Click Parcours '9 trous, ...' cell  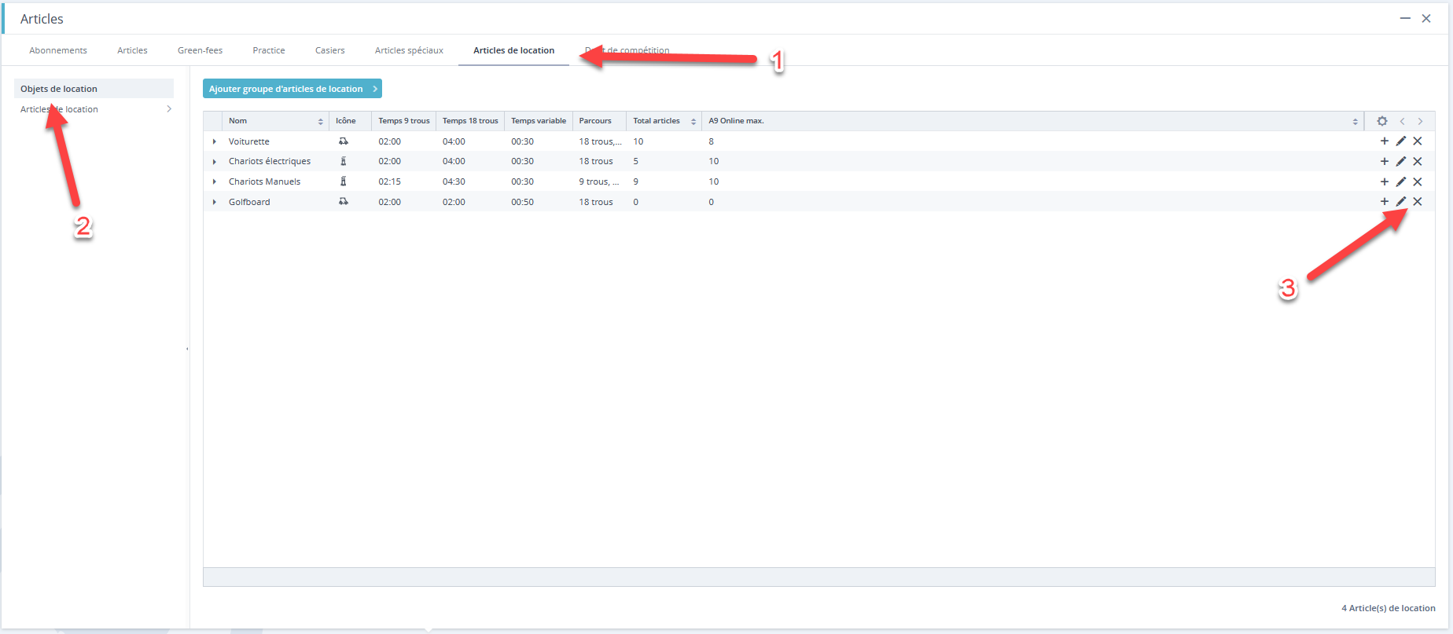(x=599, y=181)
